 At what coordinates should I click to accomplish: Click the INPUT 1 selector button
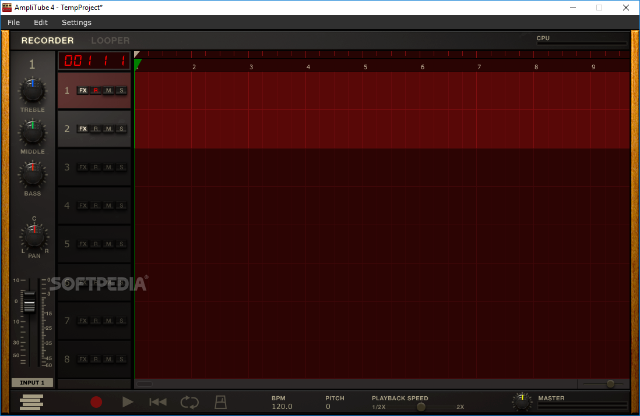click(x=32, y=383)
